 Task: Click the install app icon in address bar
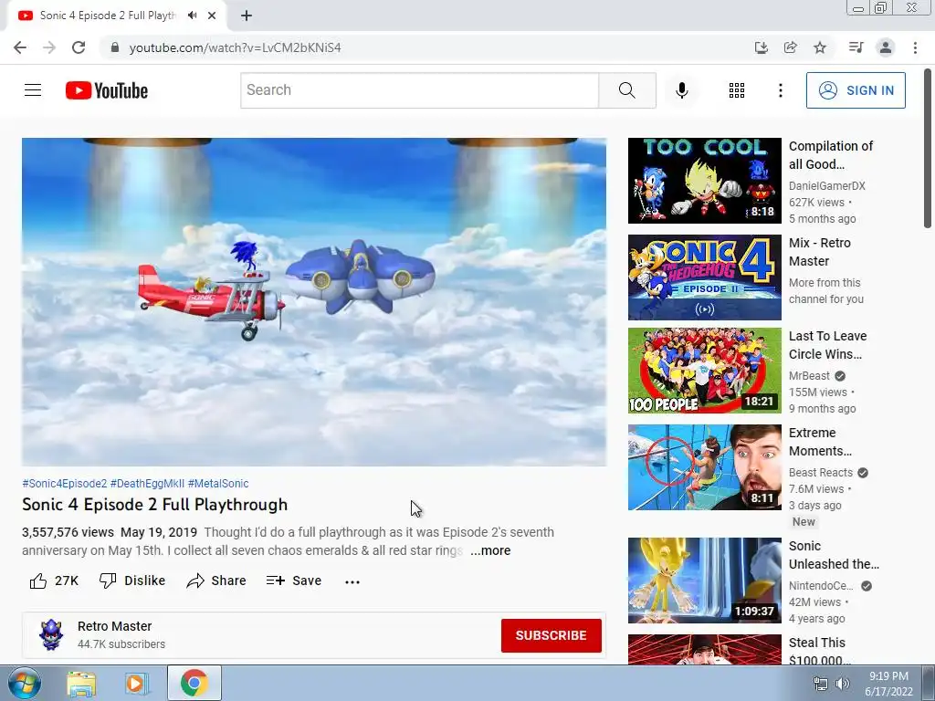pos(761,47)
